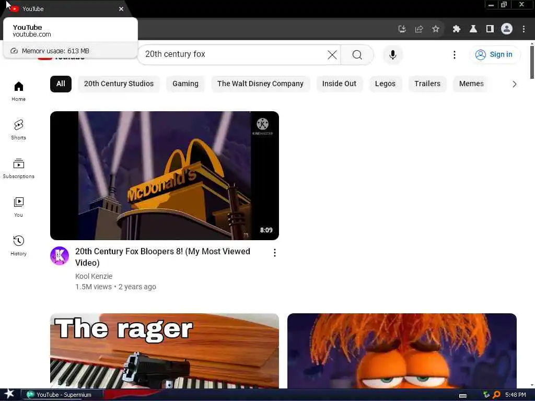This screenshot has height=401, width=535.
Task: Open Shorts from the sidebar
Action: [x=18, y=129]
